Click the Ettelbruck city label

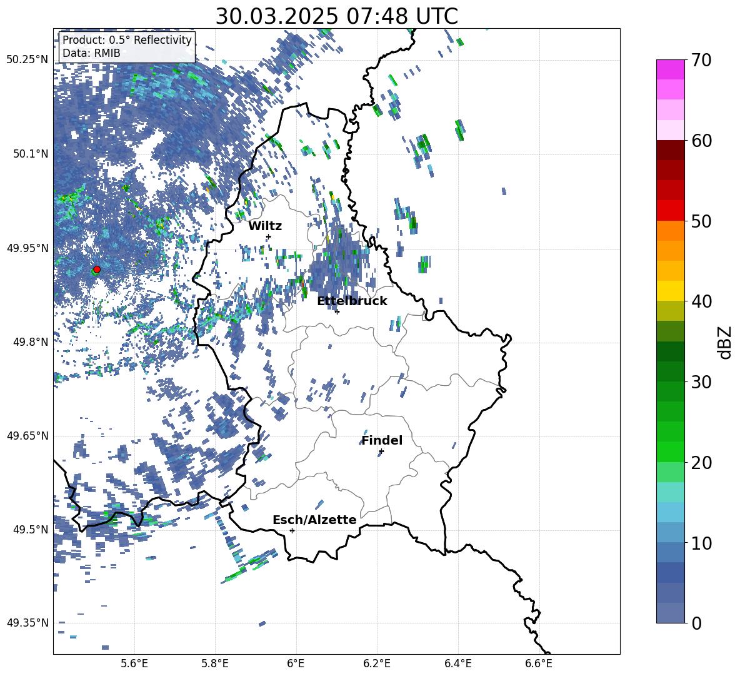[352, 301]
